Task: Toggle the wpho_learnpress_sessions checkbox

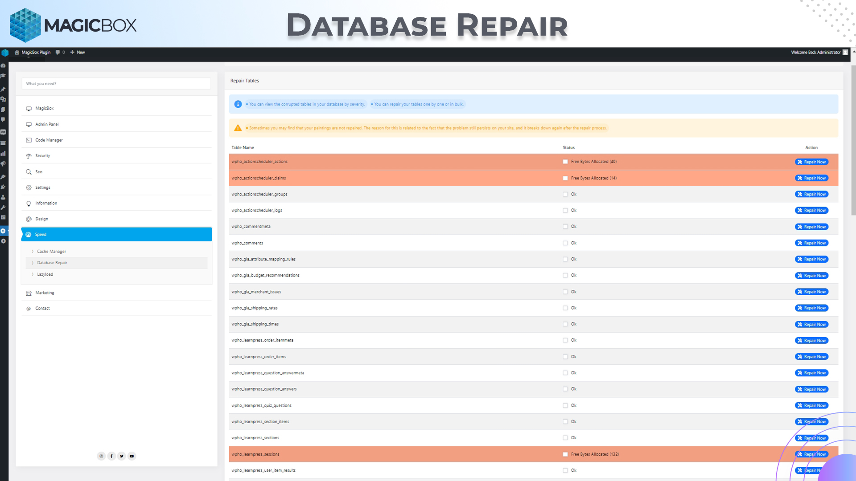Action: pos(565,455)
